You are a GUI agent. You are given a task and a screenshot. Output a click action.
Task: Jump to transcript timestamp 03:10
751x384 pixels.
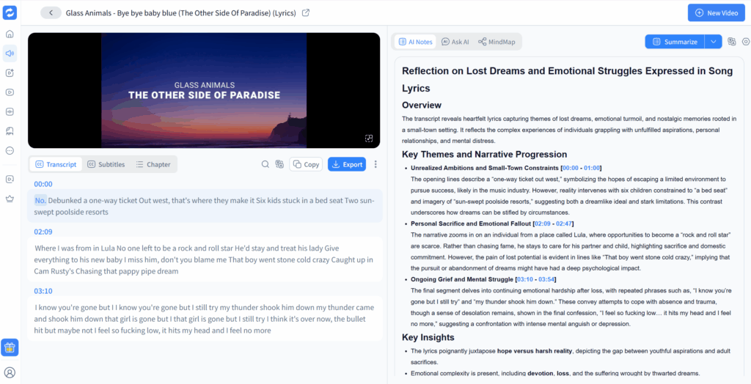(43, 291)
